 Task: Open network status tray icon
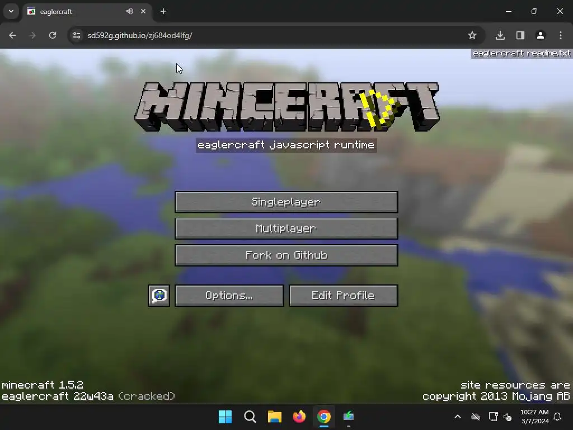click(493, 417)
